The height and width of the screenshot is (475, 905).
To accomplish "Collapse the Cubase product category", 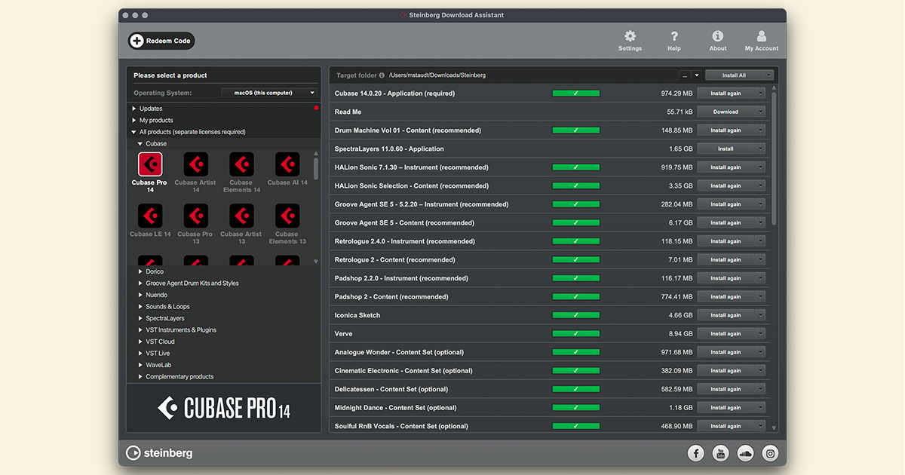I will pyautogui.click(x=140, y=143).
